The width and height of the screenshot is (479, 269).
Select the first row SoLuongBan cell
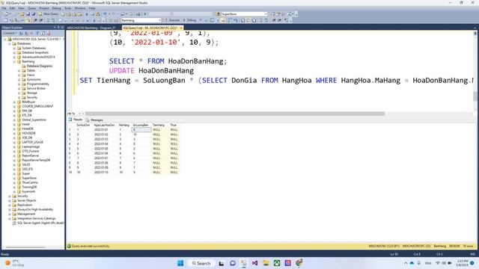(x=141, y=129)
